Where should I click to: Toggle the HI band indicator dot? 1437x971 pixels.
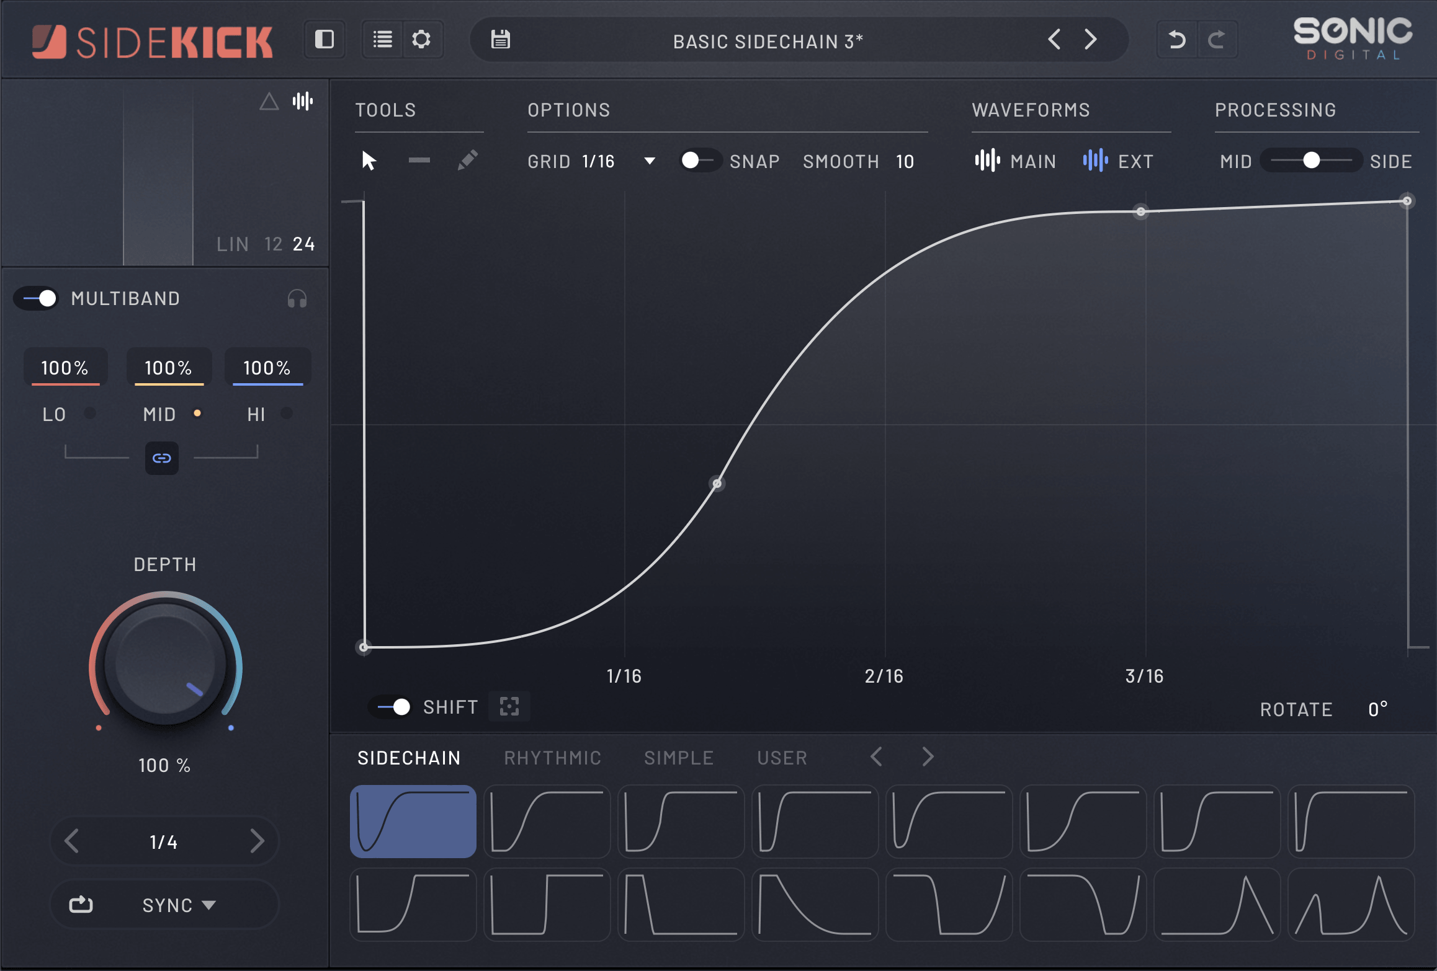click(287, 413)
